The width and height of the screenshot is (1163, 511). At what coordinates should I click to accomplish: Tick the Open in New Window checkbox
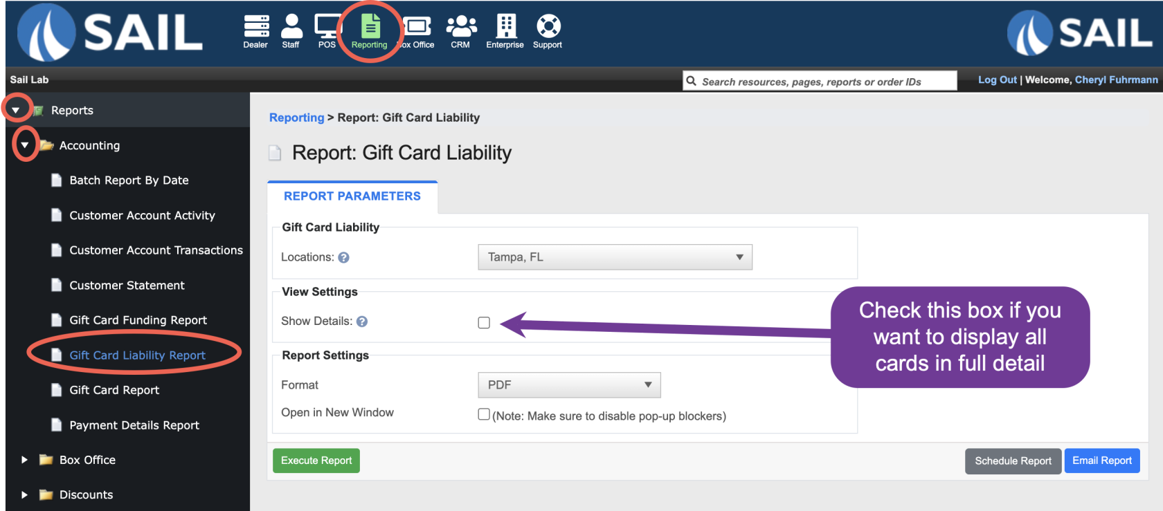484,414
